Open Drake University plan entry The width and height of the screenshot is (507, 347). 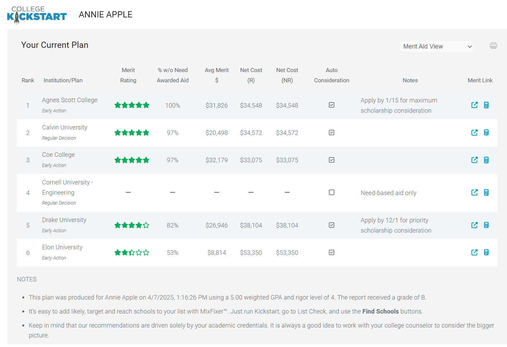coord(64,220)
